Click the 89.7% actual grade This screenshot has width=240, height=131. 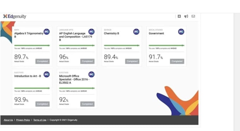point(21,57)
